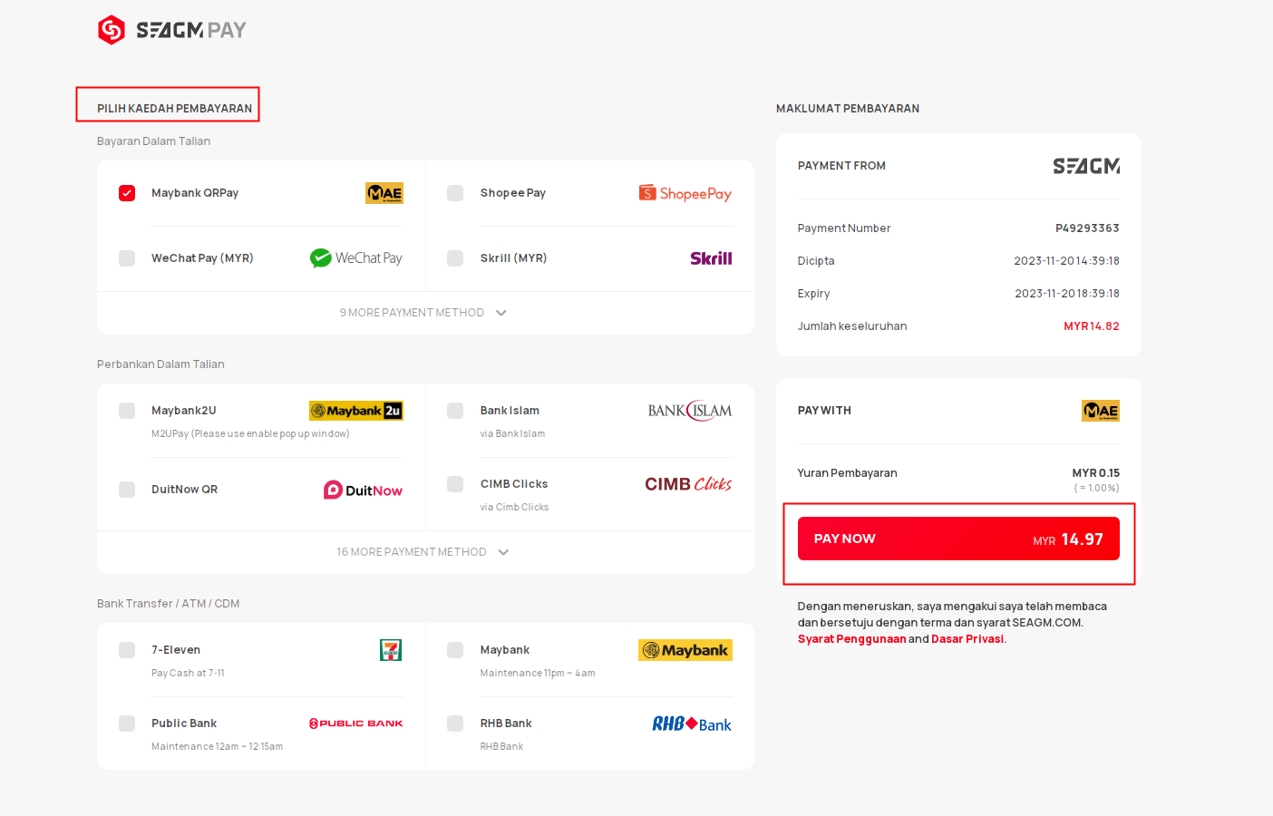Screen dimensions: 1273x816
Task: Click the DuitNow logo
Action: coord(364,490)
